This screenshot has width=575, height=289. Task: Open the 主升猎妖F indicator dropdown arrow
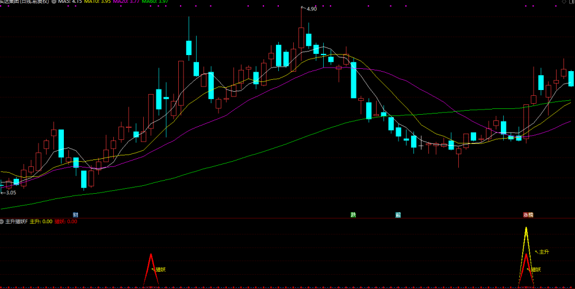[x=2, y=221]
